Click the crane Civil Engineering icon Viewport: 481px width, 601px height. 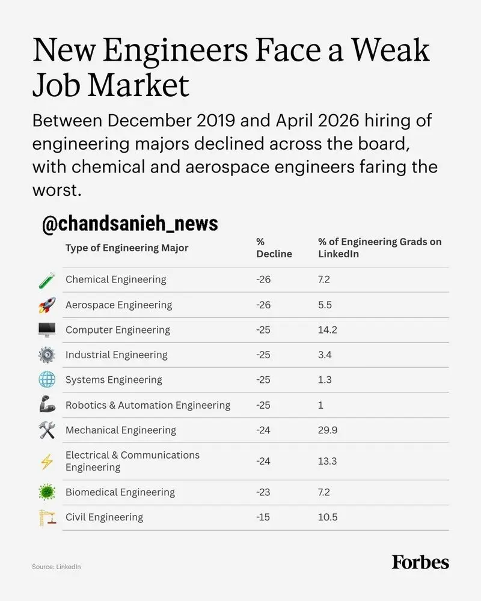[x=47, y=517]
